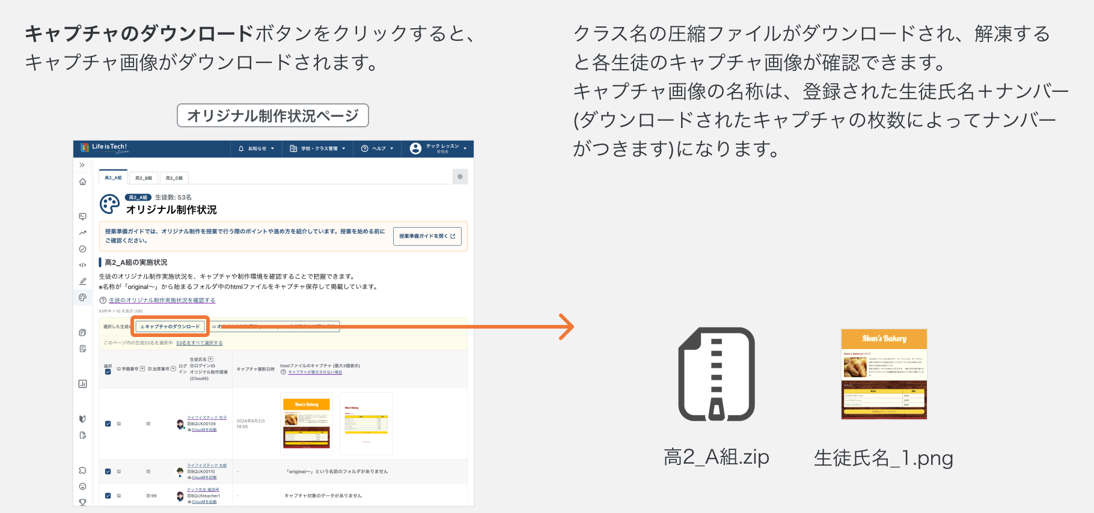Image resolution: width=1094 pixels, height=513 pixels.
Task: Click the 授業準備ガイドを開く button
Action: click(x=427, y=236)
